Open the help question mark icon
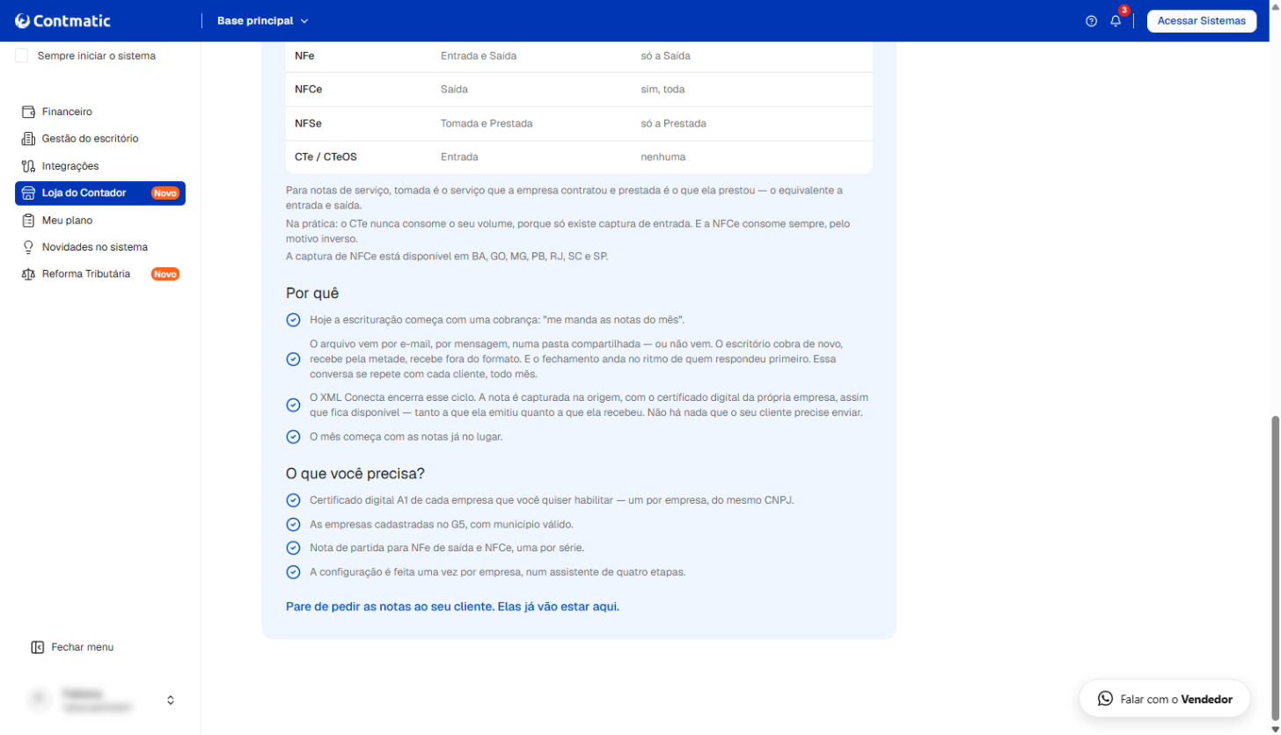This screenshot has width=1281, height=735. 1091,21
